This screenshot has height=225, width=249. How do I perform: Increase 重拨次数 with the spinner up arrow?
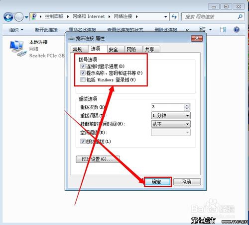coord(187,105)
